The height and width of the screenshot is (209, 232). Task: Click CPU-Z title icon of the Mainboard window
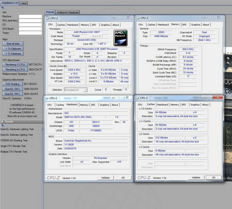[x=47, y=98]
